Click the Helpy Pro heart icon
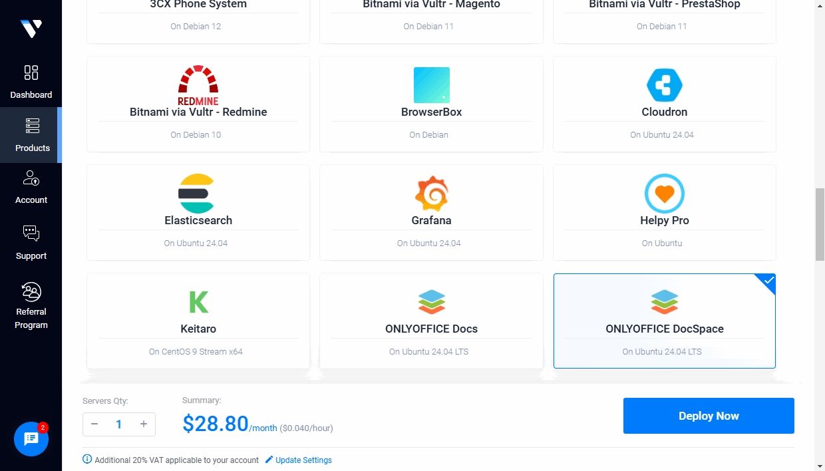825x471 pixels. (x=664, y=194)
